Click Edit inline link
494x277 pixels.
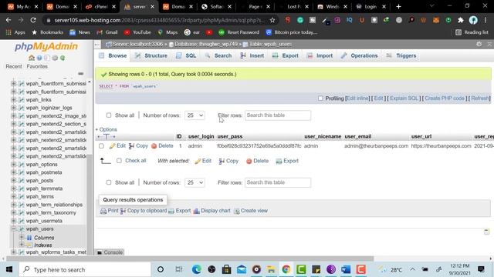(357, 98)
